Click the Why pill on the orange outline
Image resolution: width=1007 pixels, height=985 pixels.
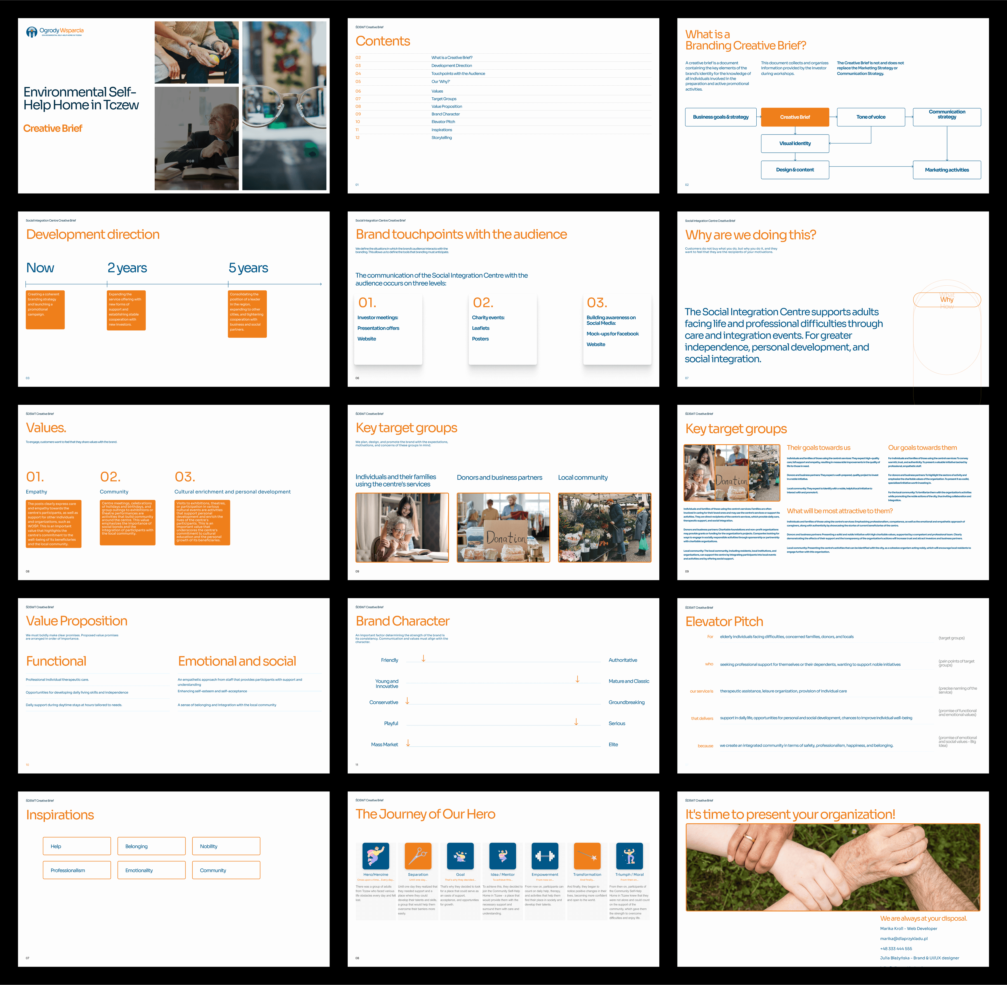pos(947,300)
